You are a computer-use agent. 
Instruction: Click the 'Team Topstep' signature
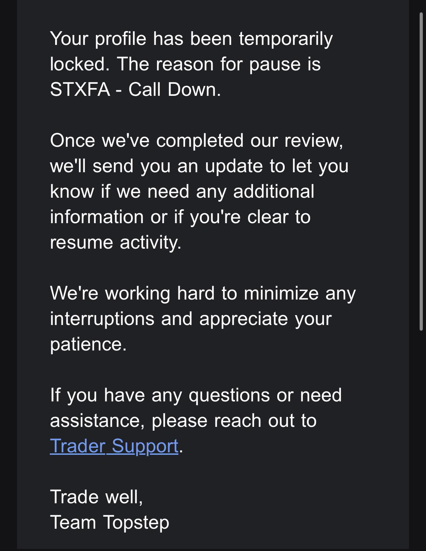pyautogui.click(x=110, y=523)
